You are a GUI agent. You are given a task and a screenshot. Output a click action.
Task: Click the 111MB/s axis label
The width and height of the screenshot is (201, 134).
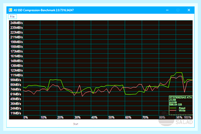coord(17,75)
